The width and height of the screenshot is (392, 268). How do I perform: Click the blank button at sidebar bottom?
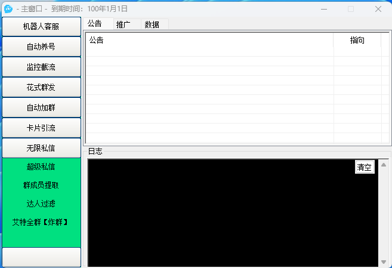[x=41, y=257]
